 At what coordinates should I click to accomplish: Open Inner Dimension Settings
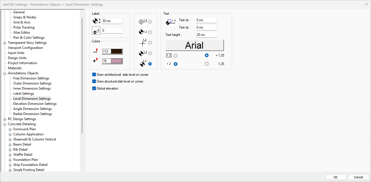click(32, 88)
